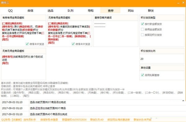Open the 群发 tab

[x=151, y=11]
